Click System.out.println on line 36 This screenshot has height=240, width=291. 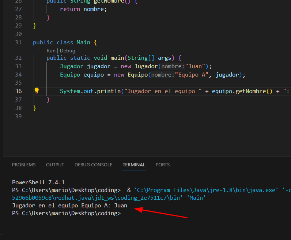[90, 91]
